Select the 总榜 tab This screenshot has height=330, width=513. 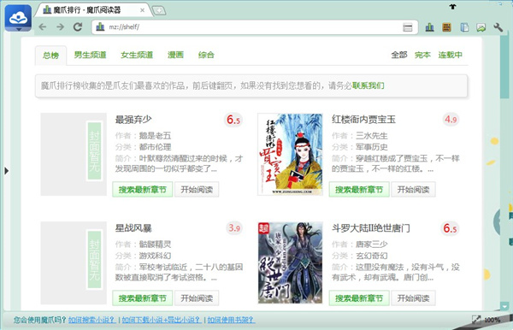51,56
